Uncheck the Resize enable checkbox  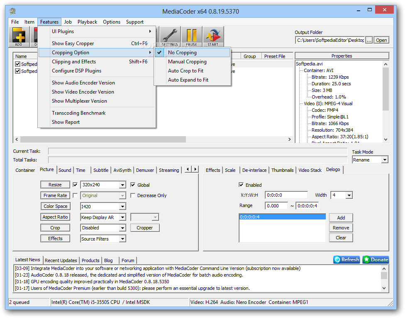(75, 185)
